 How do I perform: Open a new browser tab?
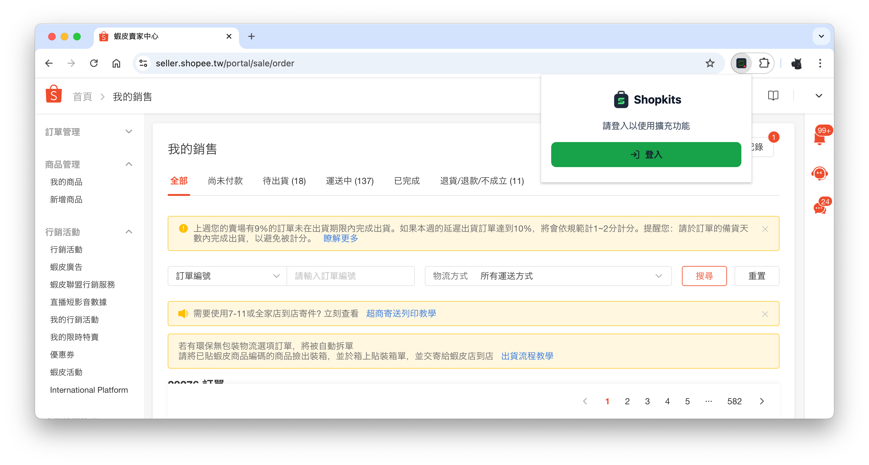click(x=251, y=36)
